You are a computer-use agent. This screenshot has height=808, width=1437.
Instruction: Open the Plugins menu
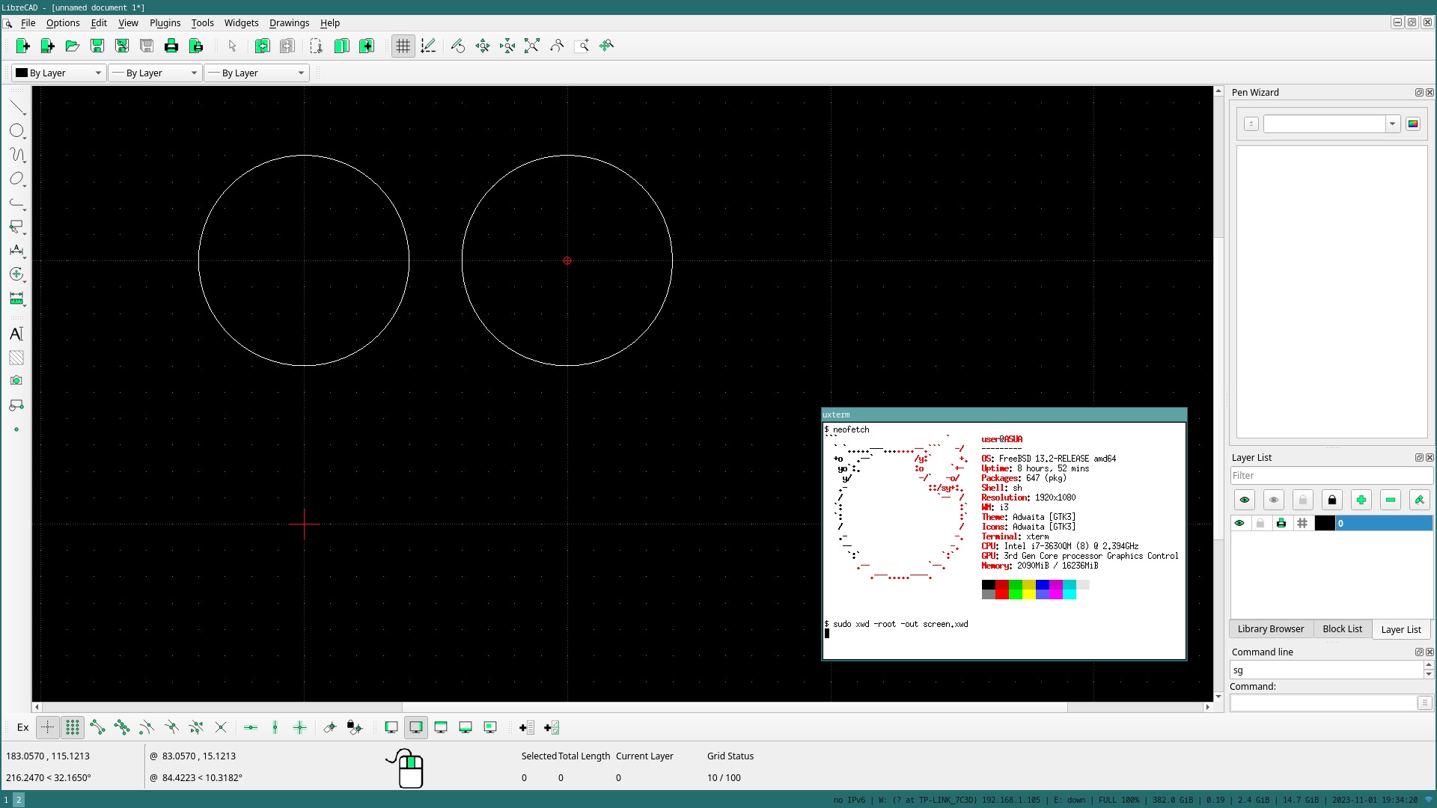(165, 23)
